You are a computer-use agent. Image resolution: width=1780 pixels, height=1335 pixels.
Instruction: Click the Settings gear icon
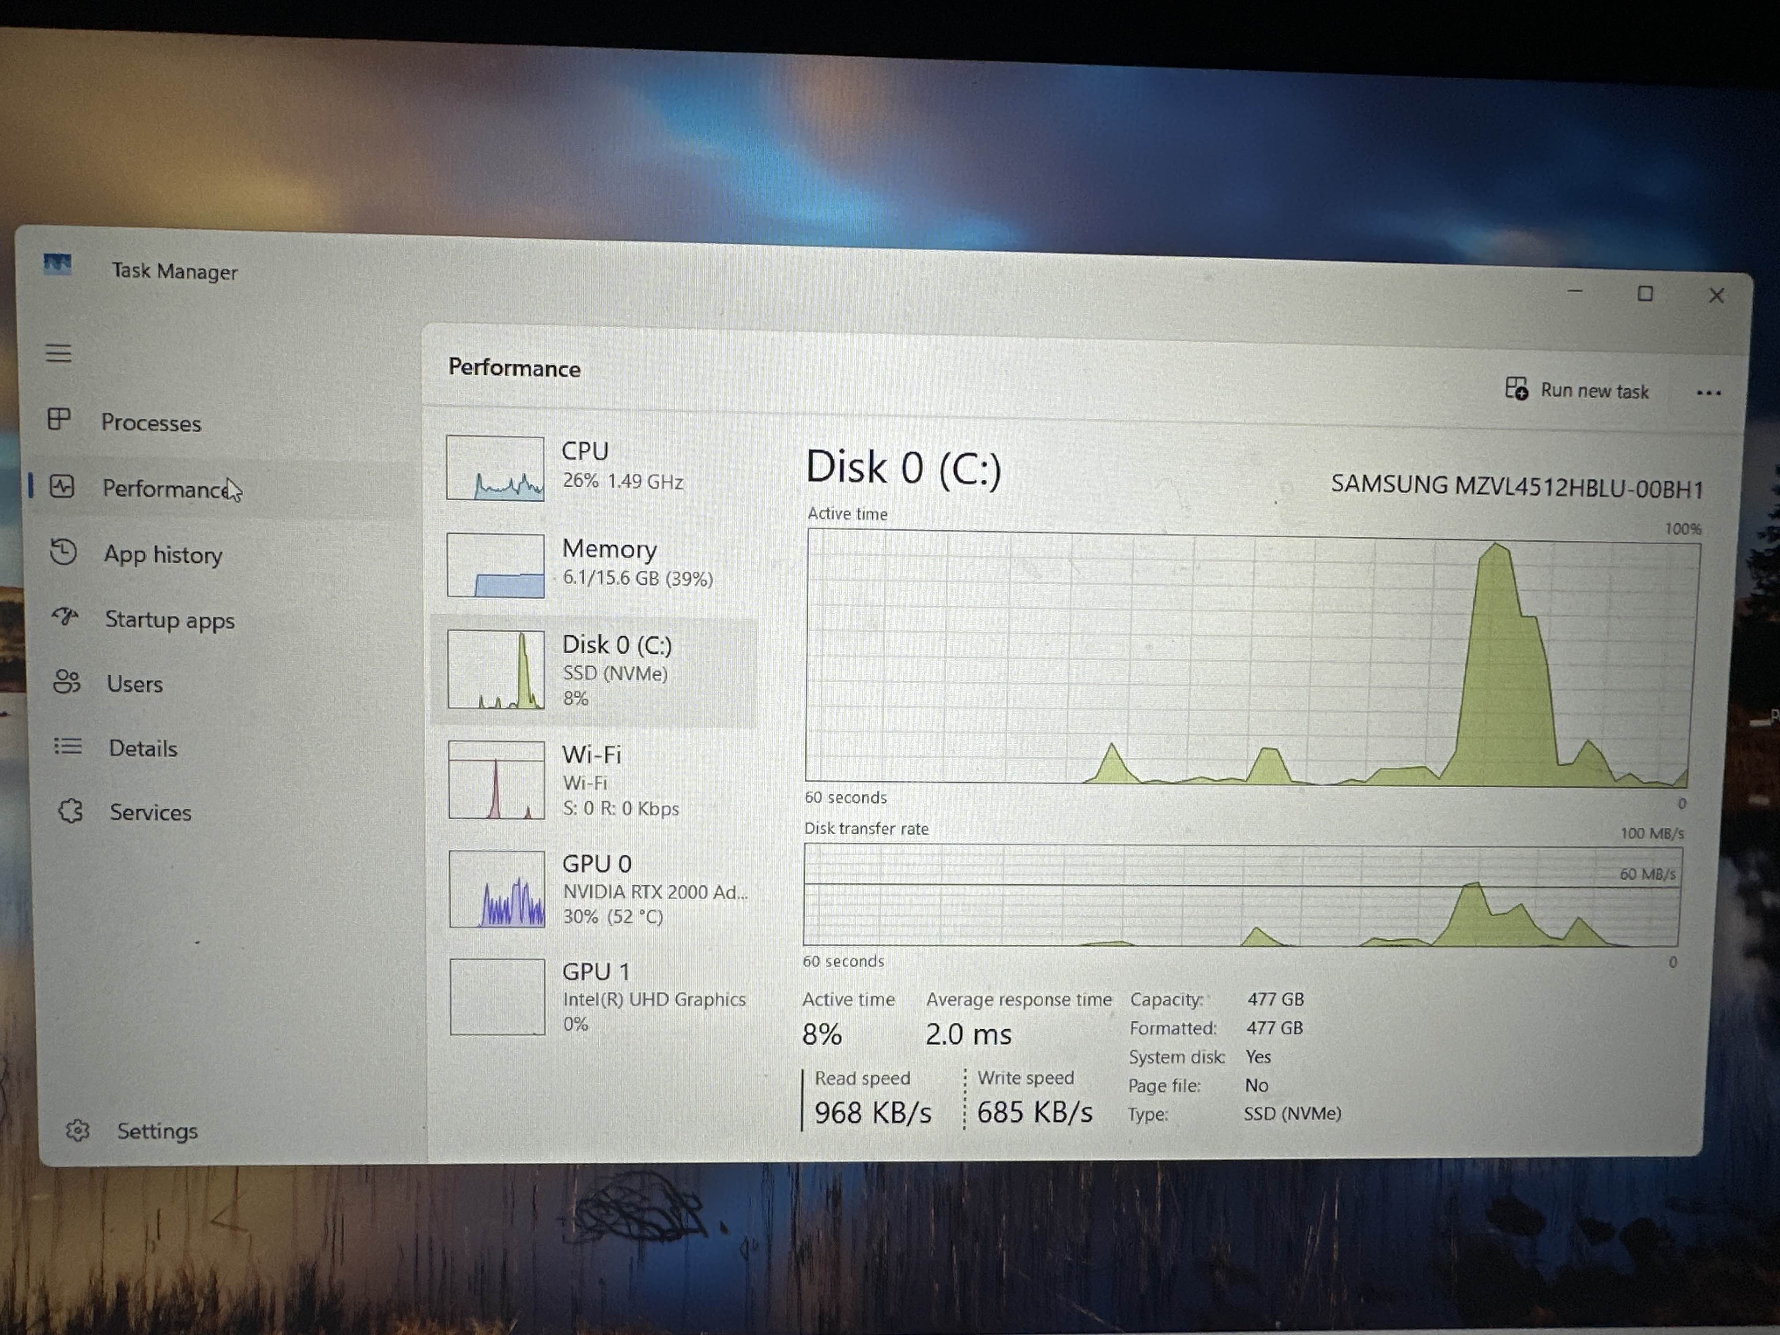tap(78, 1131)
